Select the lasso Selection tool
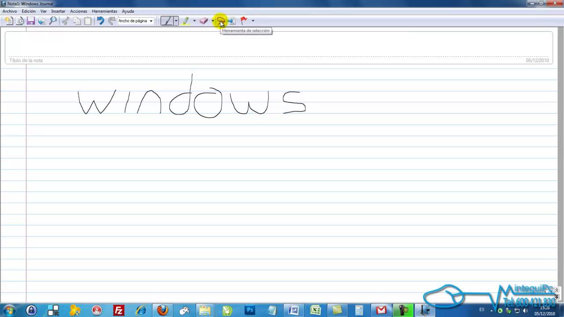The image size is (564, 317). click(x=221, y=21)
